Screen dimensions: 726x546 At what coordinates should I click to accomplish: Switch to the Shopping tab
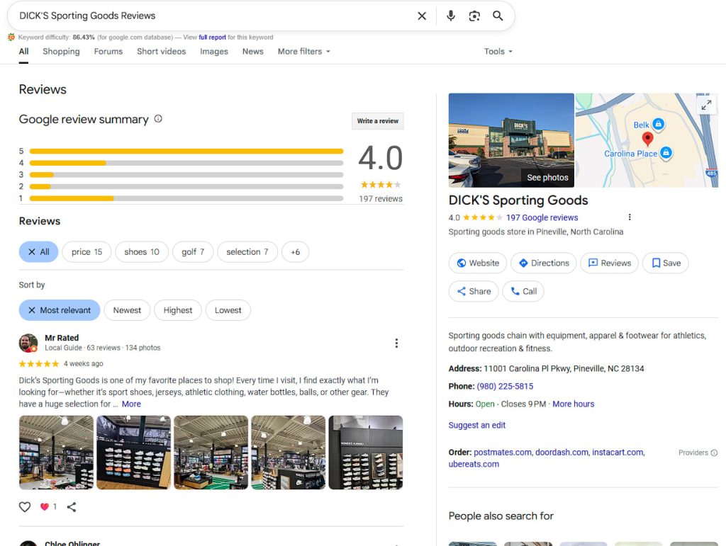[61, 51]
